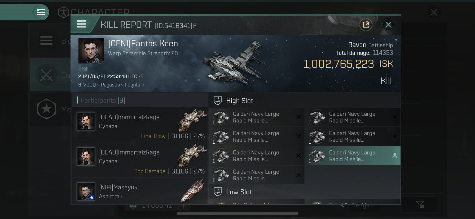Click the filter icon at bottom right
Screen dimensions: 475x219
click(x=420, y=204)
